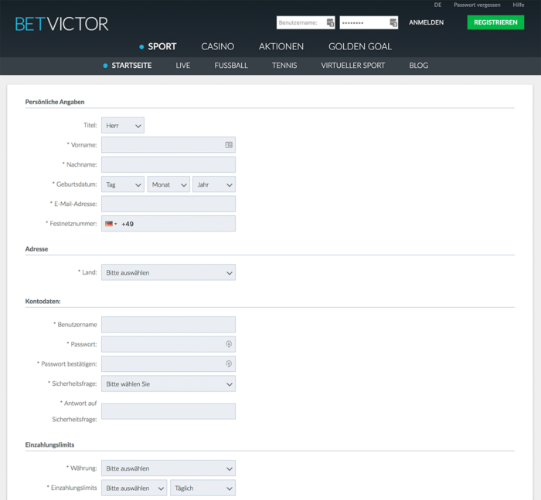541x500 pixels.
Task: Click icon in Passwort bestätigen field
Action: [229, 363]
